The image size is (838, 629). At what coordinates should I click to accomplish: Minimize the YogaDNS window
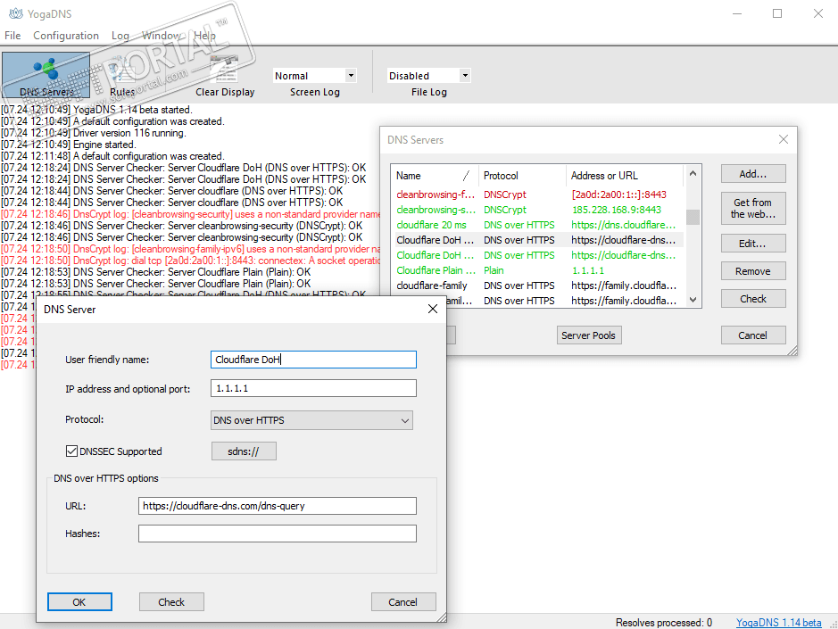tap(737, 13)
